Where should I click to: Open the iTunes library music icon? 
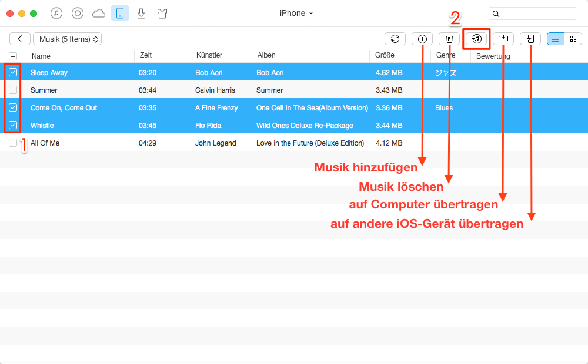pyautogui.click(x=56, y=14)
